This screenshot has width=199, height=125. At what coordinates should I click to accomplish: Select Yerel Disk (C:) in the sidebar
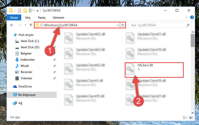pyautogui.click(x=30, y=41)
